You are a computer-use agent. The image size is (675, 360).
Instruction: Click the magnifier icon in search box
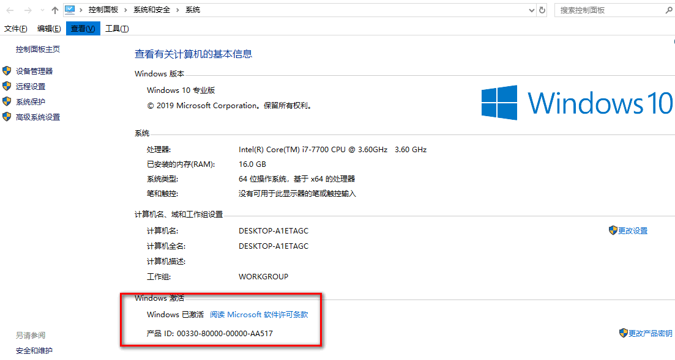coord(668,10)
